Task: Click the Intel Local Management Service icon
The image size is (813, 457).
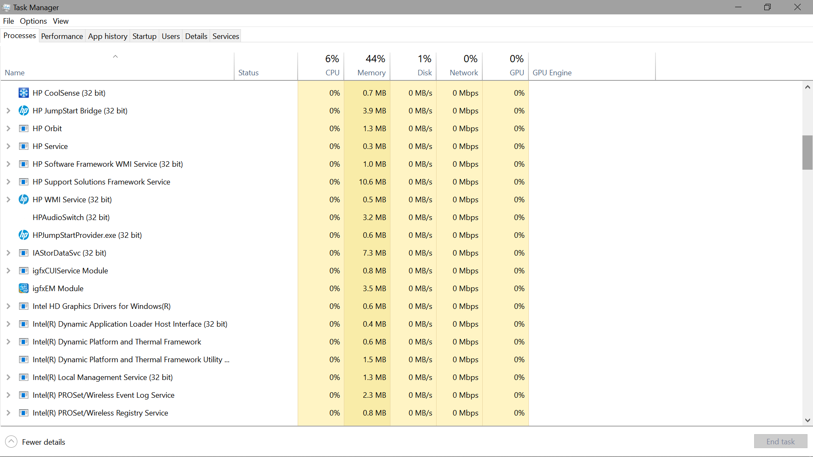Action: click(x=24, y=377)
